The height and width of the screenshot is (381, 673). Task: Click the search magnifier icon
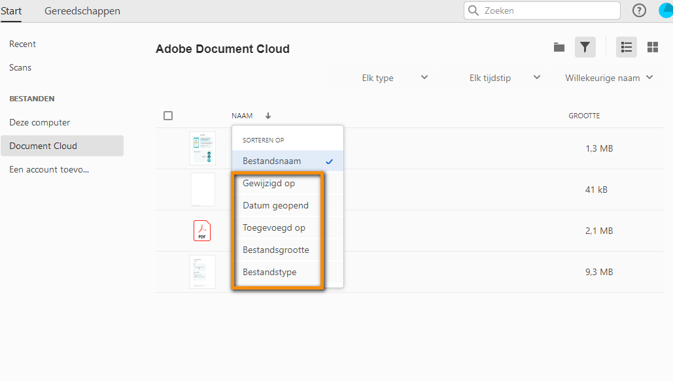point(473,10)
